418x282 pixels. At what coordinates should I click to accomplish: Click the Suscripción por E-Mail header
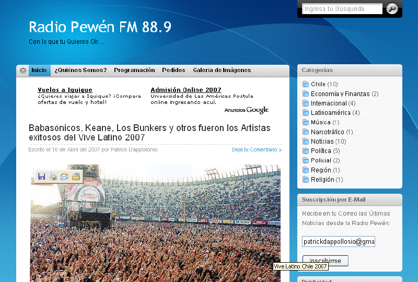[350, 199]
